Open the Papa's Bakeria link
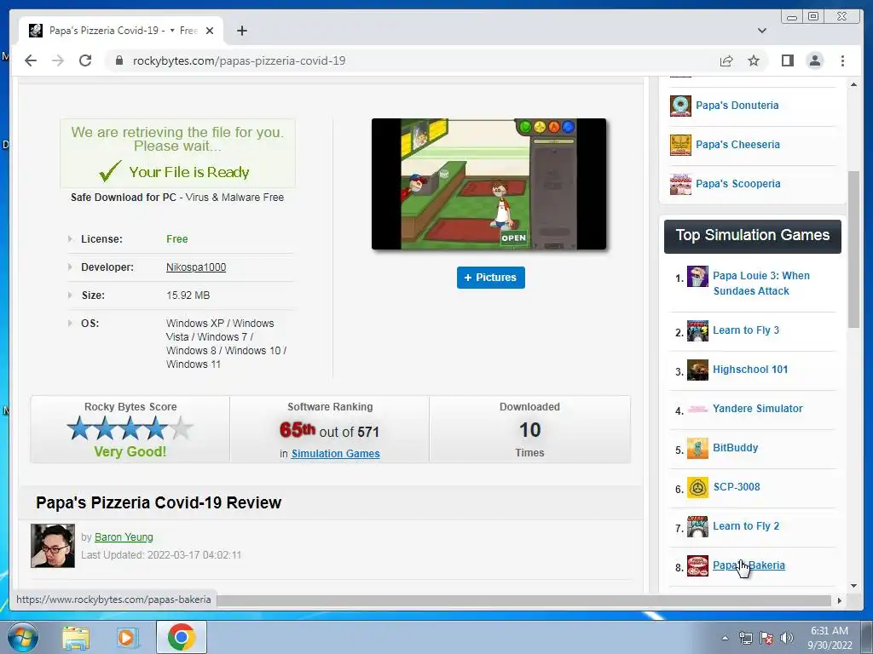873x654 pixels. tap(749, 565)
